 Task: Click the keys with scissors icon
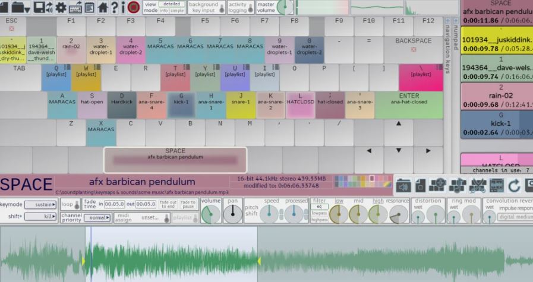click(477, 186)
